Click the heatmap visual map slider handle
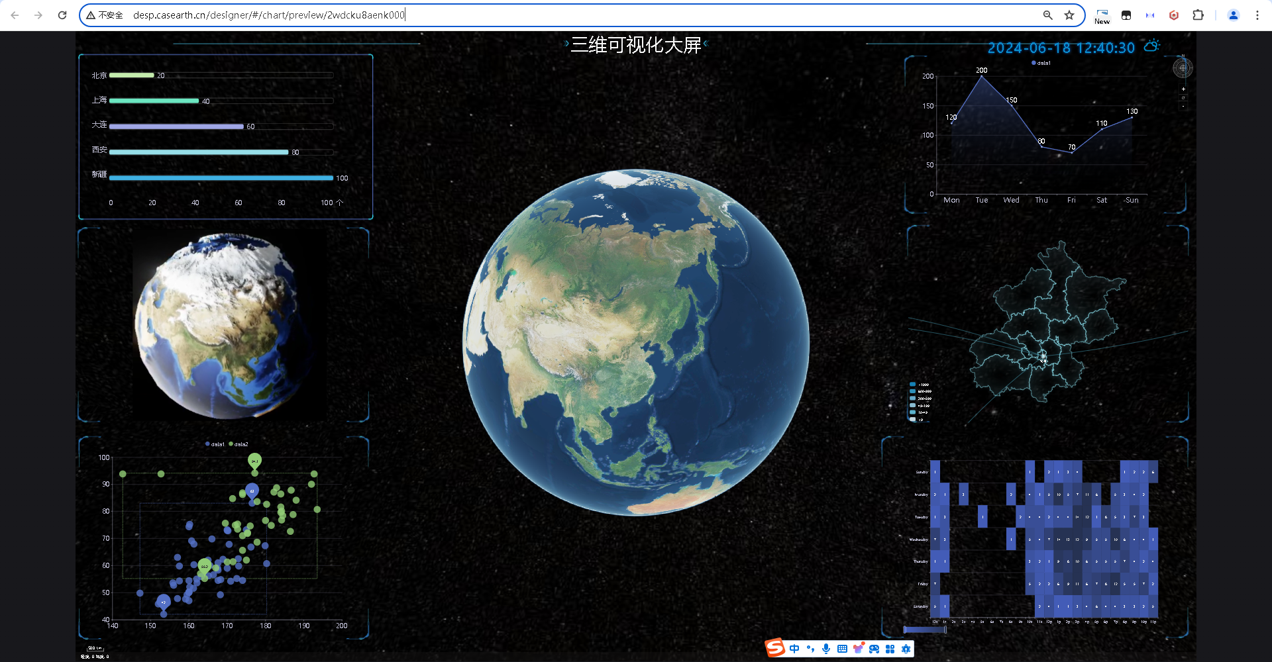 [x=945, y=630]
